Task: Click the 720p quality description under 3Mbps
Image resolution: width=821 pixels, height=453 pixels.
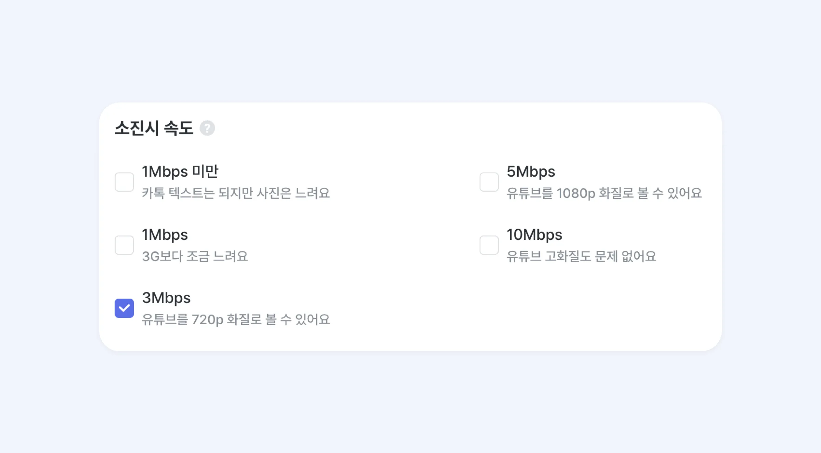Action: 236,319
